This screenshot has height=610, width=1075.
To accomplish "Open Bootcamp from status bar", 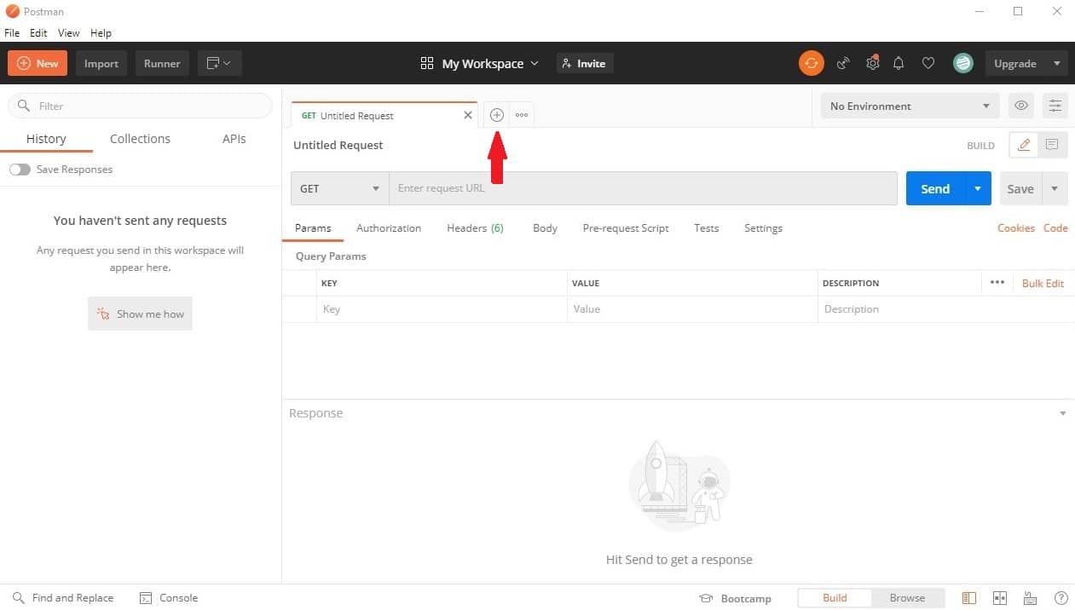I will pyautogui.click(x=735, y=598).
